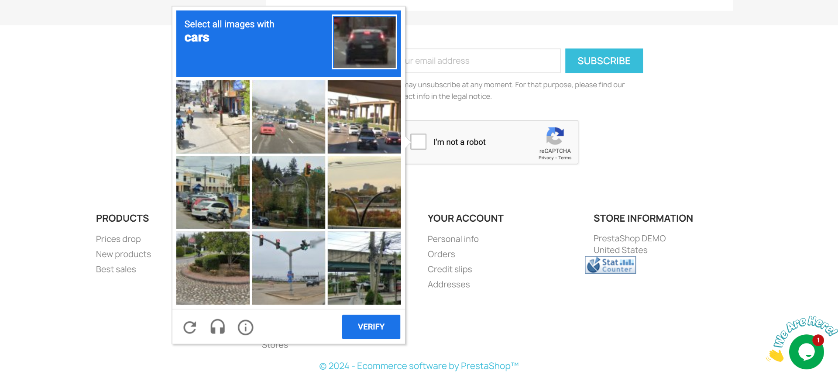
Task: Click the VERIFY button
Action: [371, 327]
